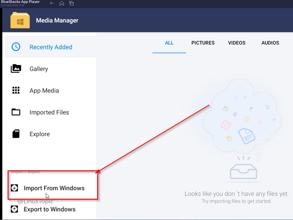Go to BlueStacks home screen icon

click(62, 3)
